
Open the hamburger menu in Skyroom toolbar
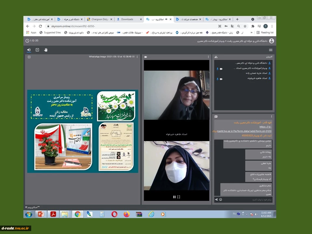pos(271,50)
